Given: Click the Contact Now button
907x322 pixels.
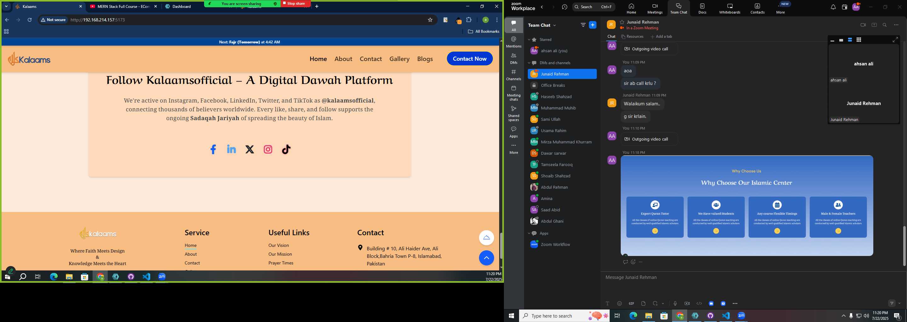Looking at the screenshot, I should coord(470,59).
